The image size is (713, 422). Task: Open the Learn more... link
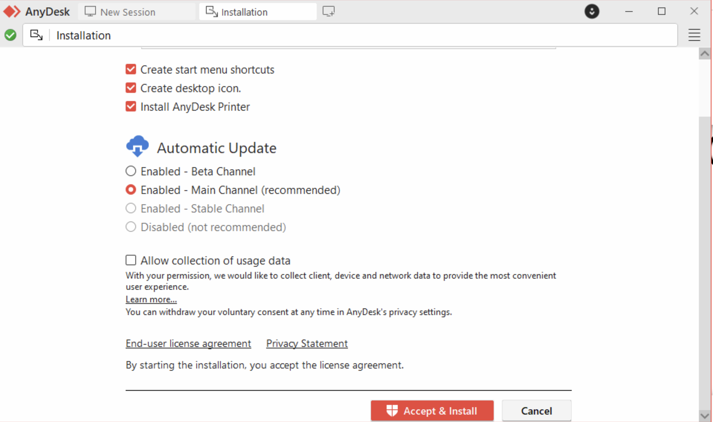pyautogui.click(x=151, y=299)
